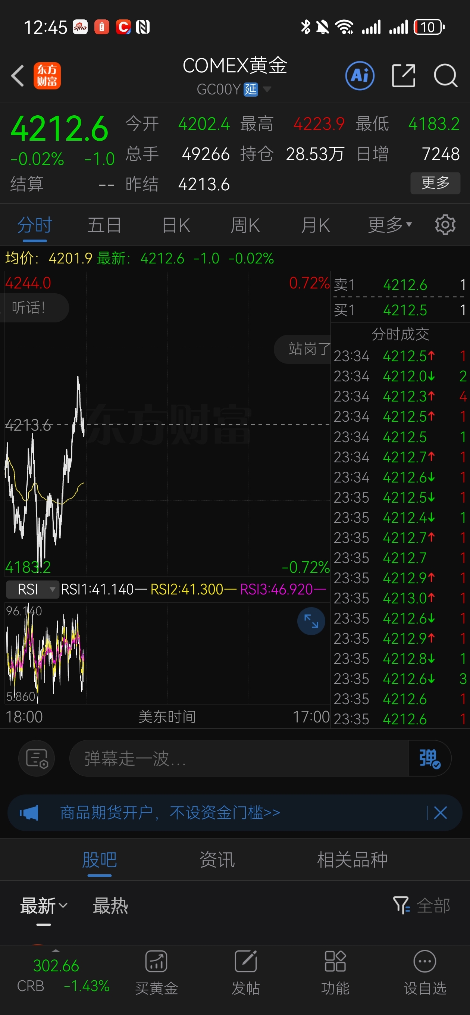This screenshot has height=1015, width=470.
Task: Tap the battery indicator in status bar
Action: point(429,27)
